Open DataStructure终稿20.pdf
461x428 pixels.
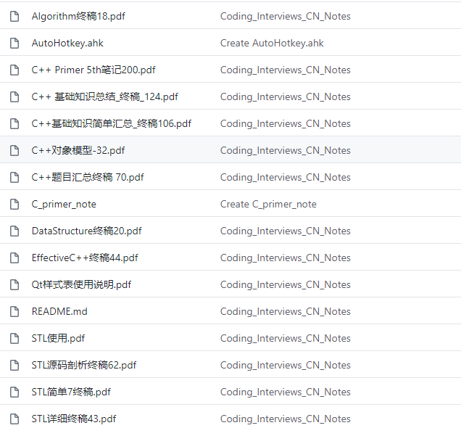click(x=87, y=231)
